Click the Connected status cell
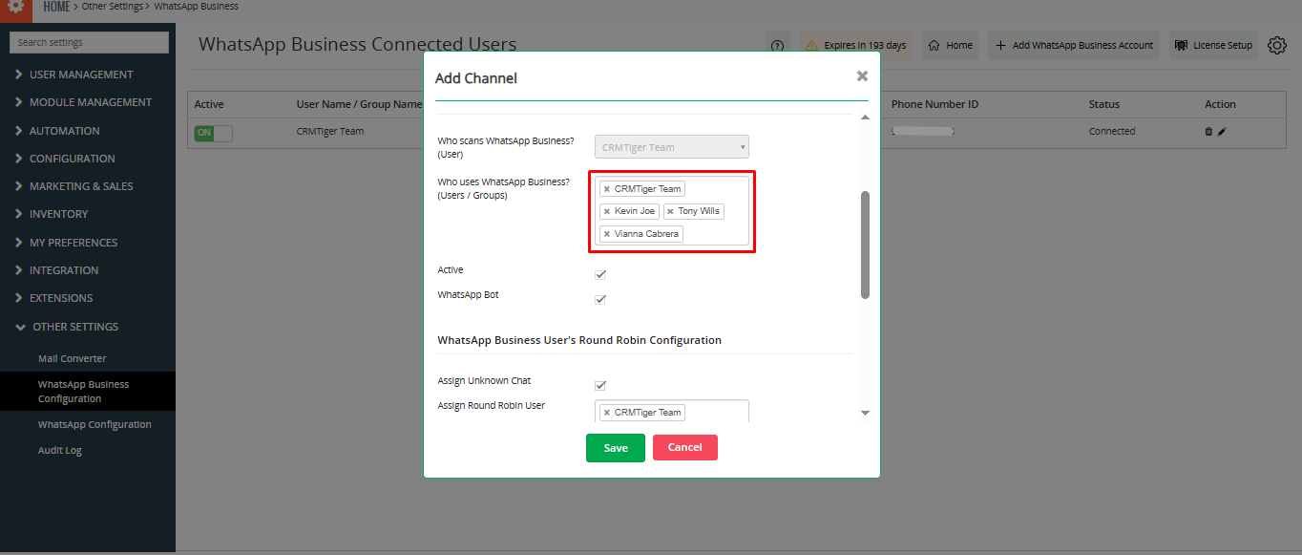The width and height of the screenshot is (1302, 555). point(1112,132)
